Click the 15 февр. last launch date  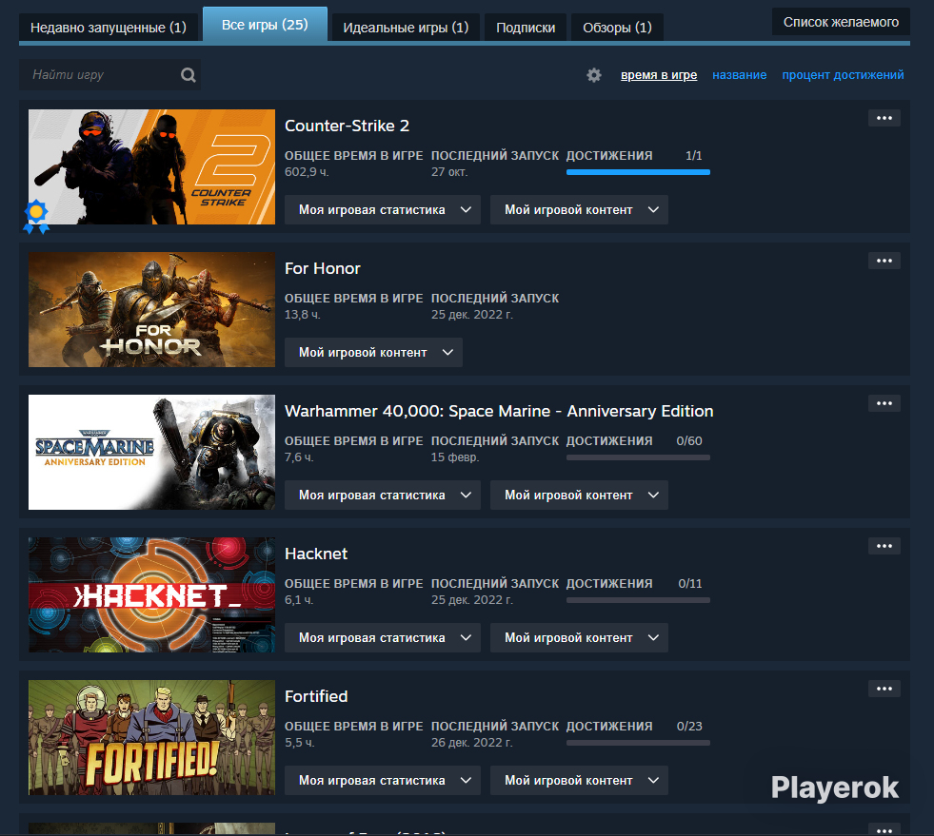pyautogui.click(x=455, y=457)
